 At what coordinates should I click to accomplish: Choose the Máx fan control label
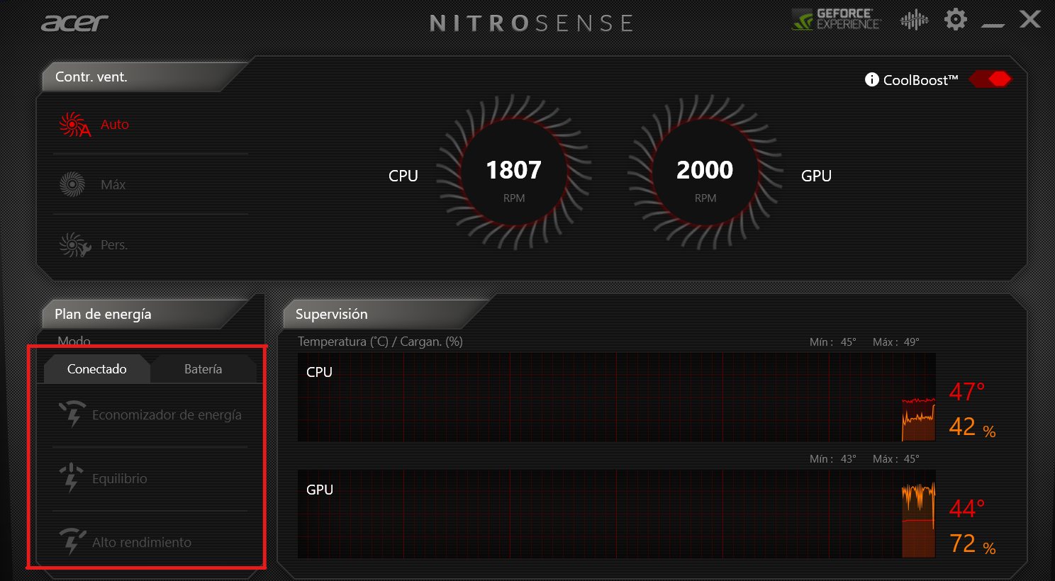point(113,185)
